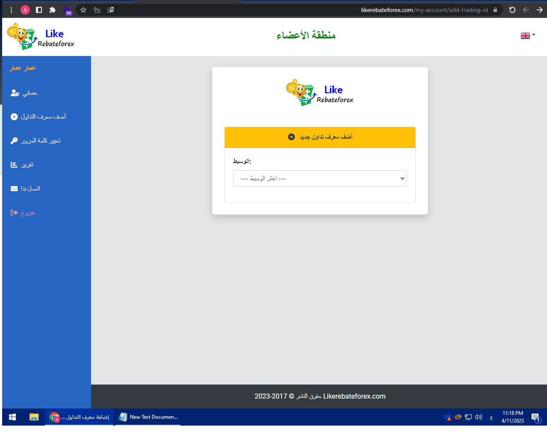547x438 pixels.
Task: Open the network tray icon
Action: 468,417
